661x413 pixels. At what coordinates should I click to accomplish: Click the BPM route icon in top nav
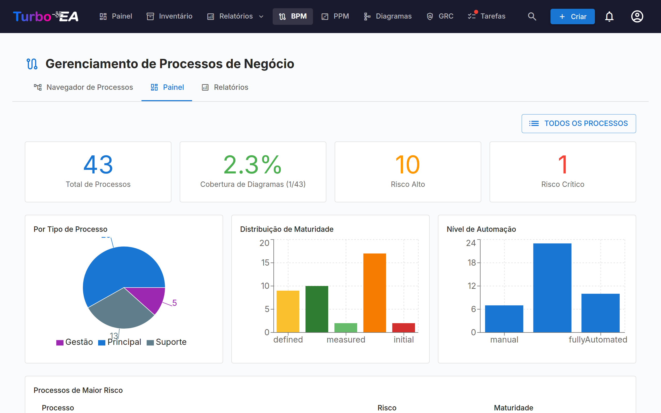[282, 17]
